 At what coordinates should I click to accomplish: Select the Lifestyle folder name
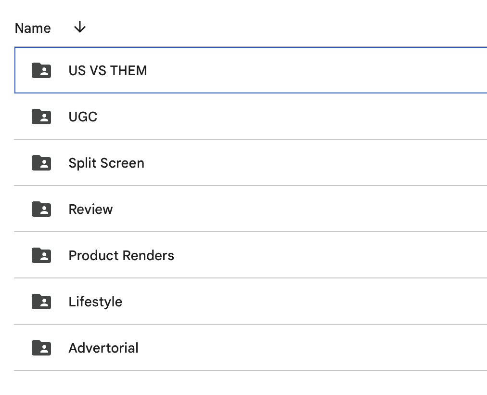tap(95, 302)
